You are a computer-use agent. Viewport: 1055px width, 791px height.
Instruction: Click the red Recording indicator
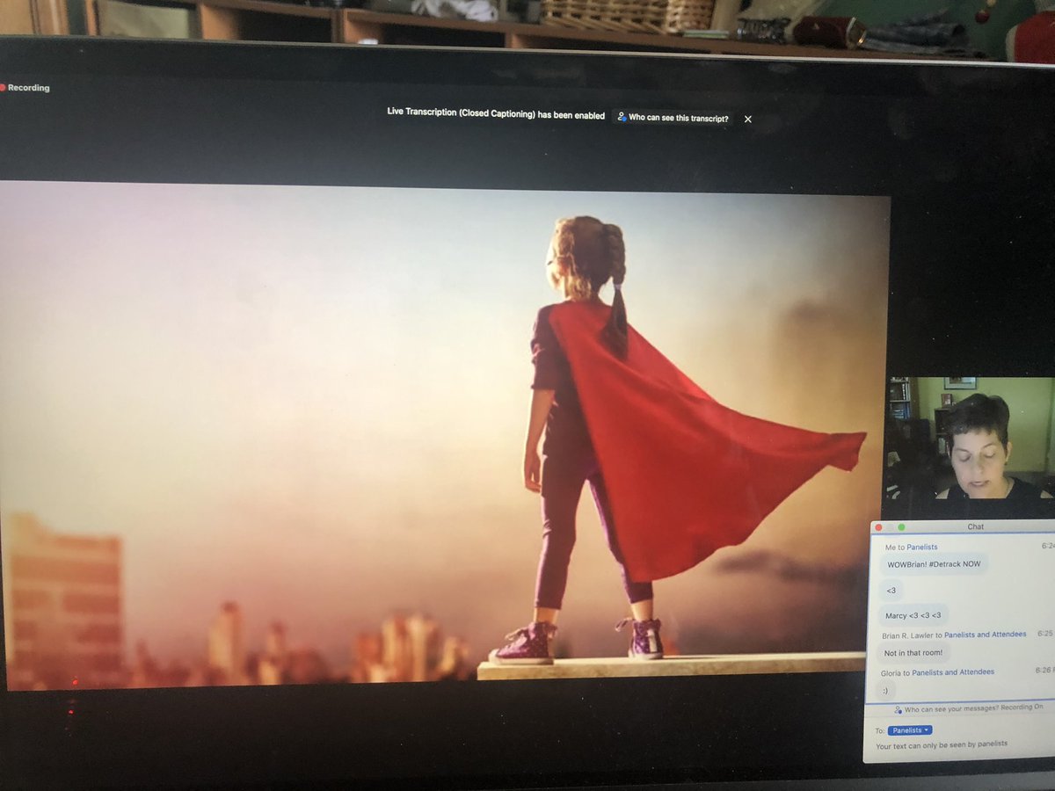pos(25,88)
